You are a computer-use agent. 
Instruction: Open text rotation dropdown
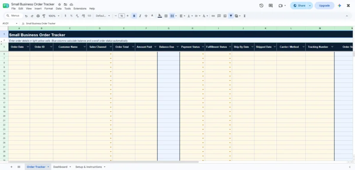(205, 16)
